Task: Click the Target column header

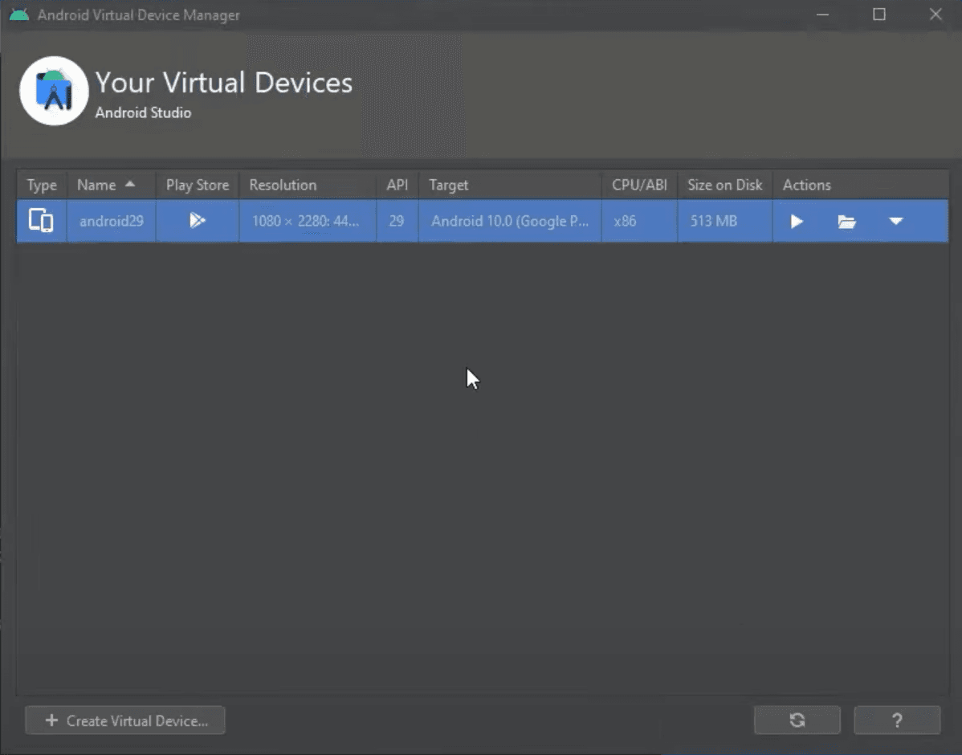Action: (x=448, y=185)
